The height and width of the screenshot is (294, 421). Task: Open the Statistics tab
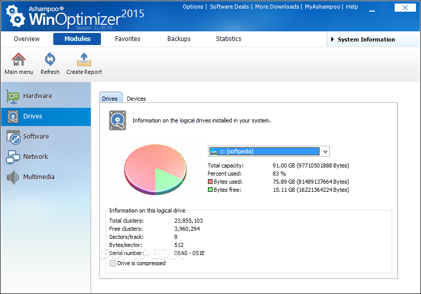[228, 39]
